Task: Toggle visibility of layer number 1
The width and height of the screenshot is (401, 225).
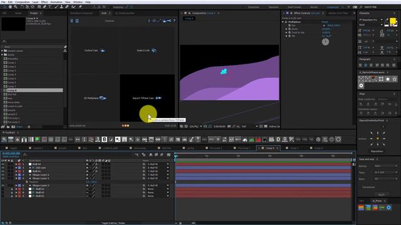Action: (3, 164)
